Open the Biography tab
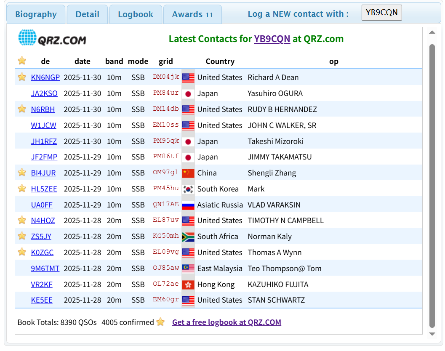The image size is (445, 351). tap(36, 14)
